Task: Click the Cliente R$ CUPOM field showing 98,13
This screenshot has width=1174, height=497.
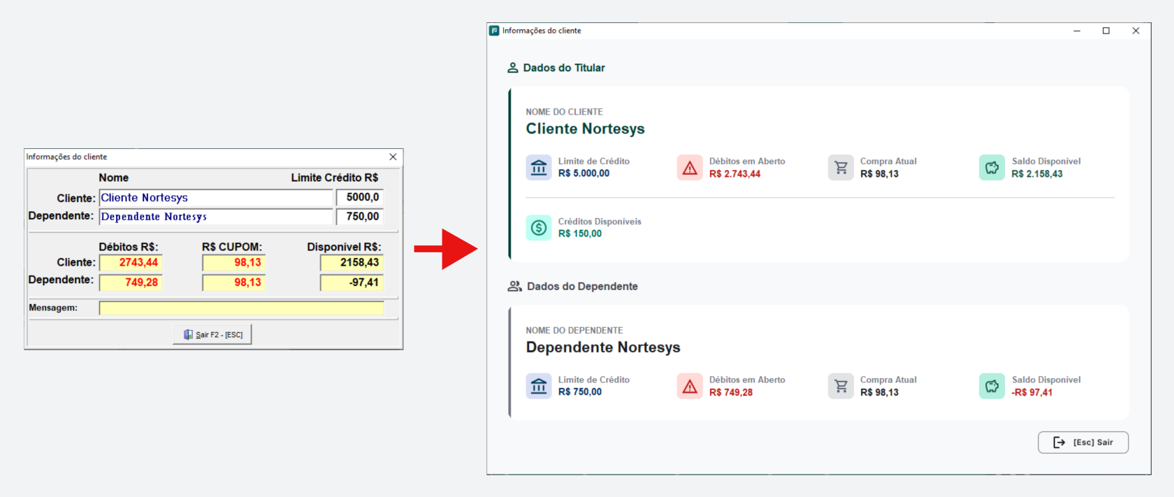Action: [x=234, y=263]
